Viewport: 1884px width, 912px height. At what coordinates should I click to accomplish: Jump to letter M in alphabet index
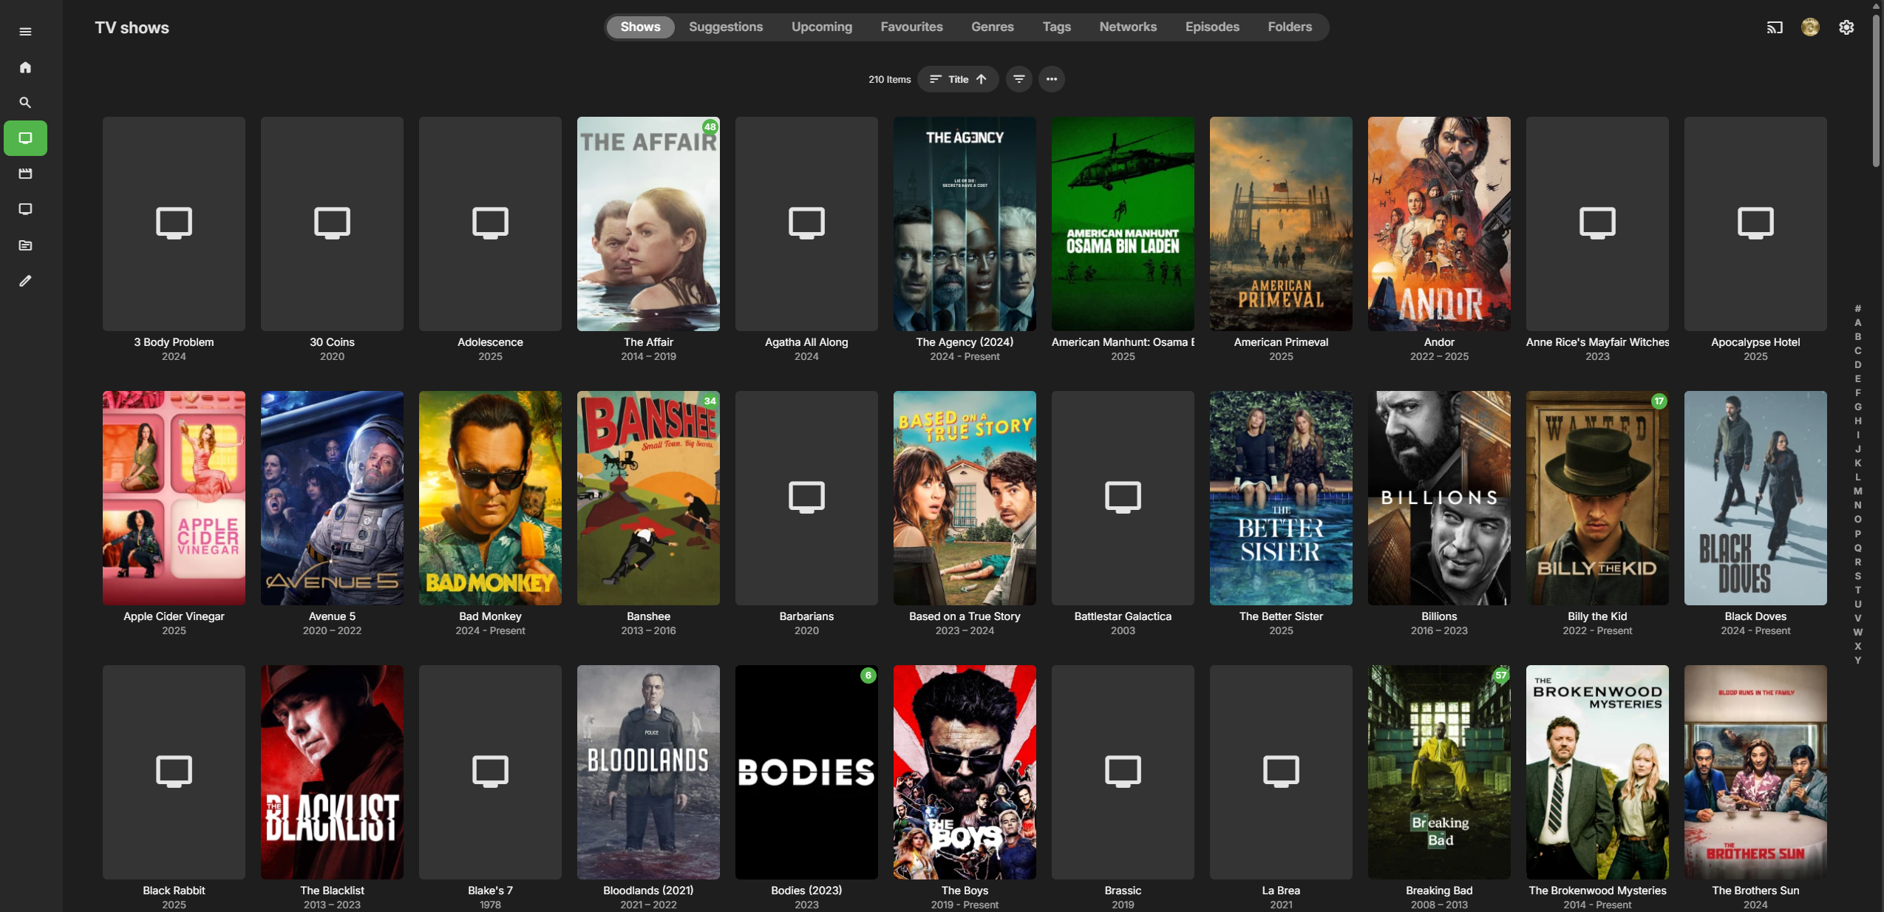pyautogui.click(x=1857, y=491)
